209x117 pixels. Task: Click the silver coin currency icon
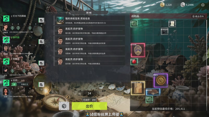pyautogui.click(x=183, y=5)
